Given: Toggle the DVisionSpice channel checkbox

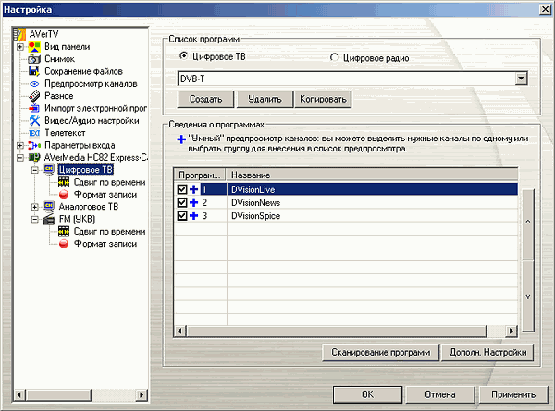Looking at the screenshot, I should [181, 215].
